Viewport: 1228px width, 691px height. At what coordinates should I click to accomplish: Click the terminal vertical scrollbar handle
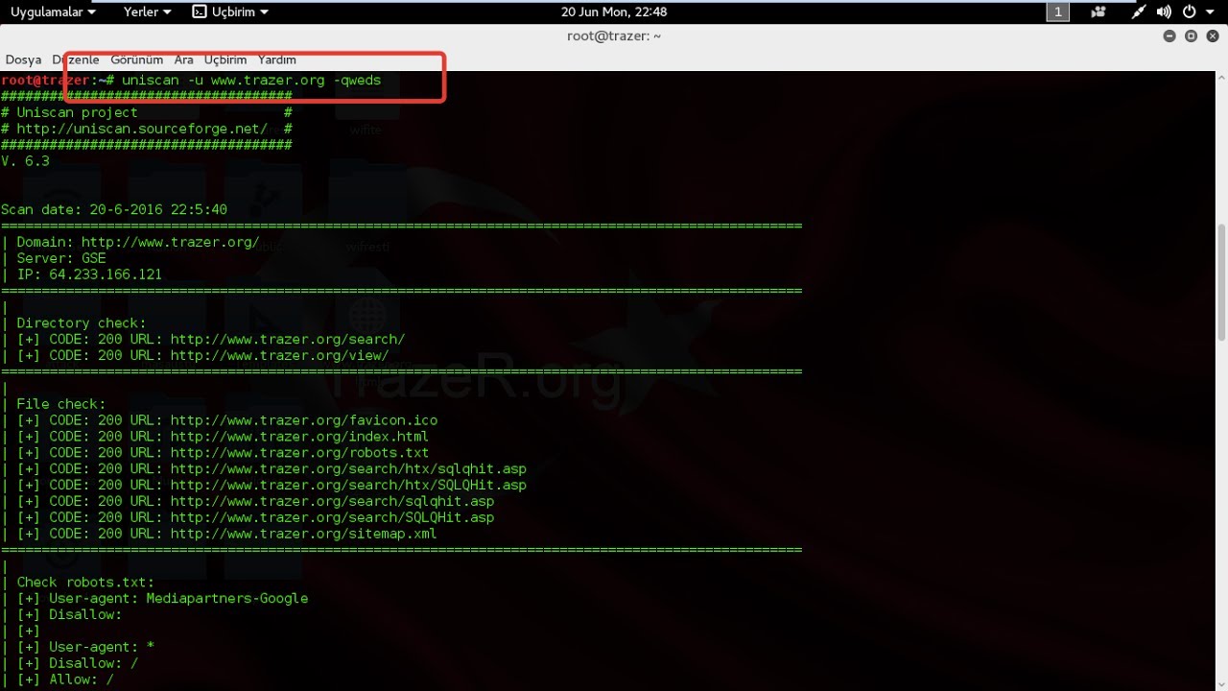(1221, 281)
